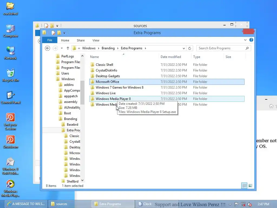Switch to A MESSAGE TO WILS taskbar button
The width and height of the screenshot is (277, 208).
coord(26,204)
